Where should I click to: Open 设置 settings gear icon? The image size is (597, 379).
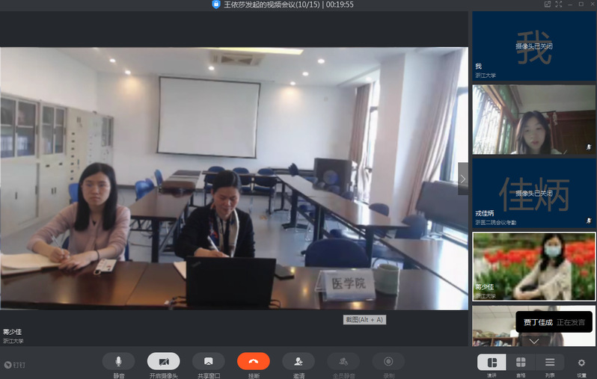point(581,363)
